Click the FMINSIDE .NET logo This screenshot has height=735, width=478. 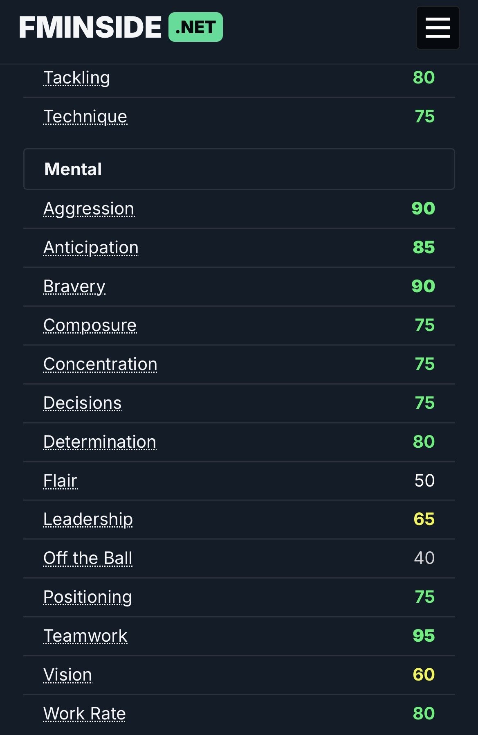121,27
